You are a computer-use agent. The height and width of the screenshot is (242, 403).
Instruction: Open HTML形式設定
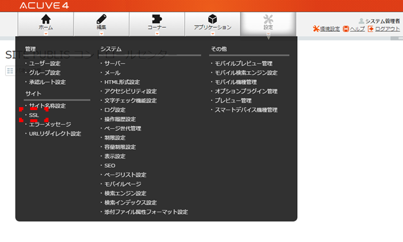[x=122, y=82]
